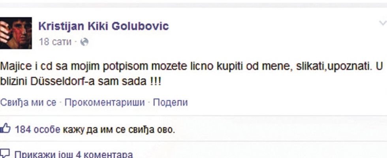
Task: Click the globe public-privacy icon
Action: (x=85, y=42)
